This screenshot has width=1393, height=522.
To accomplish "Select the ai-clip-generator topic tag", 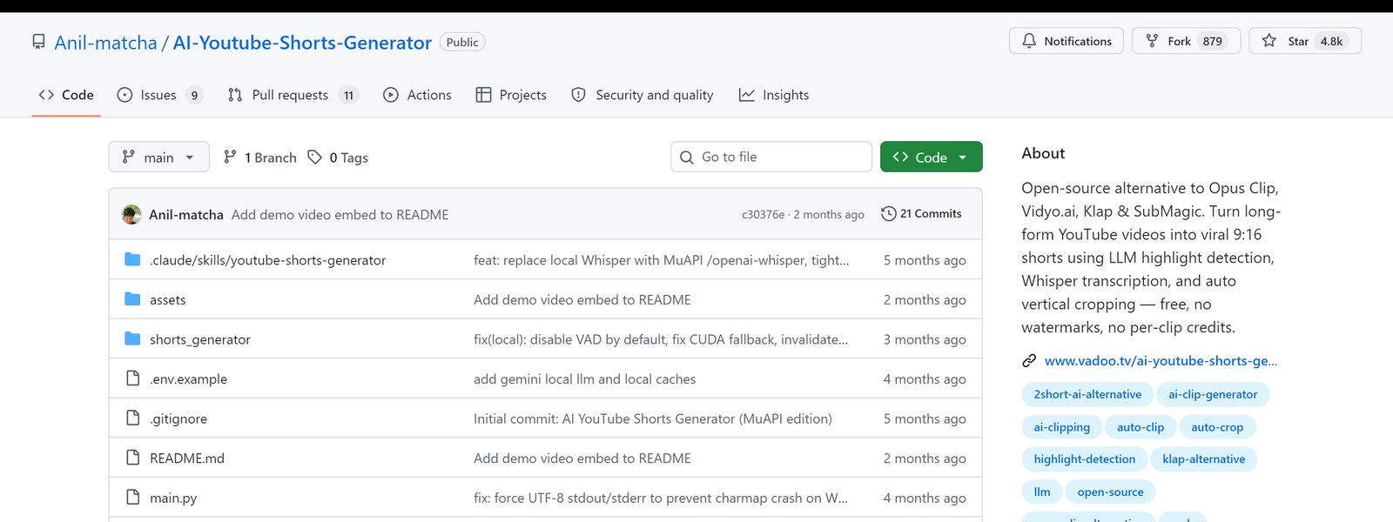I will click(x=1213, y=394).
